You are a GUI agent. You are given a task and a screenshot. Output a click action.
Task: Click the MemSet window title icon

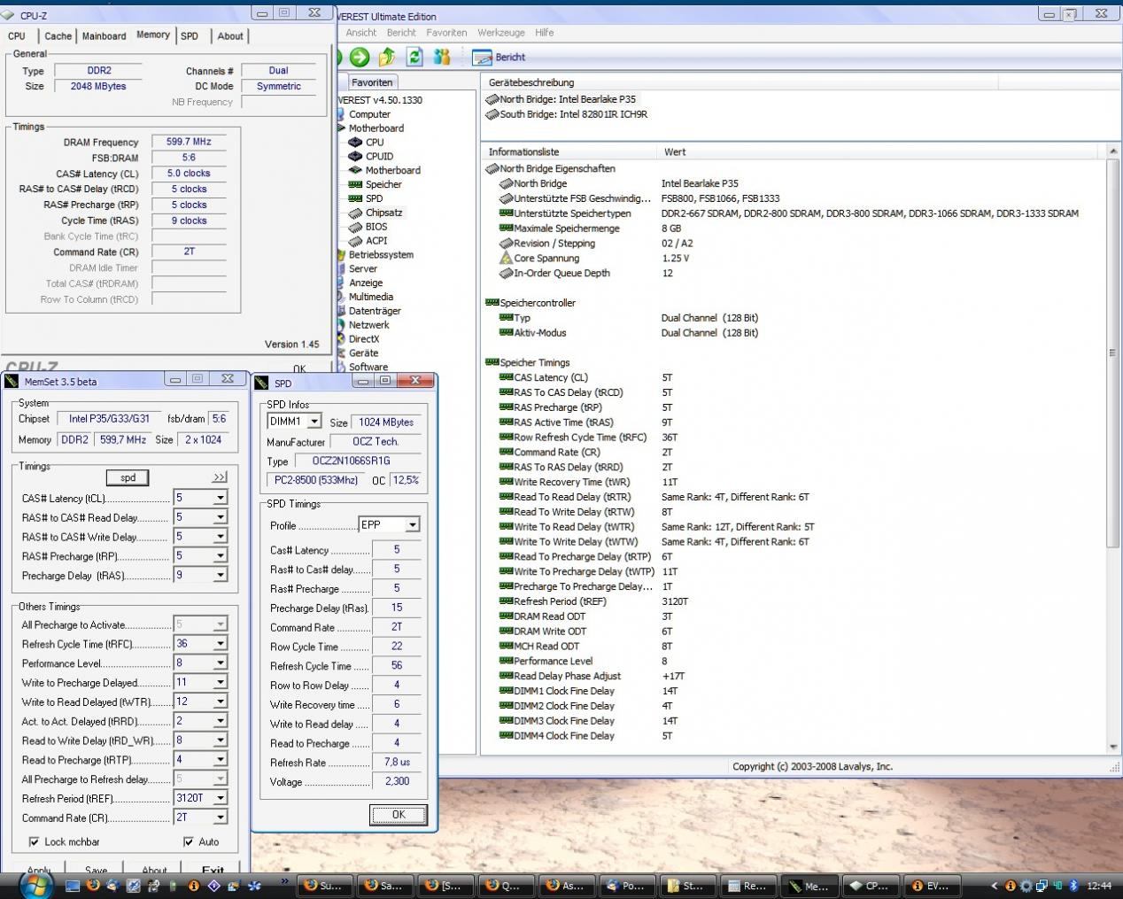coord(12,382)
